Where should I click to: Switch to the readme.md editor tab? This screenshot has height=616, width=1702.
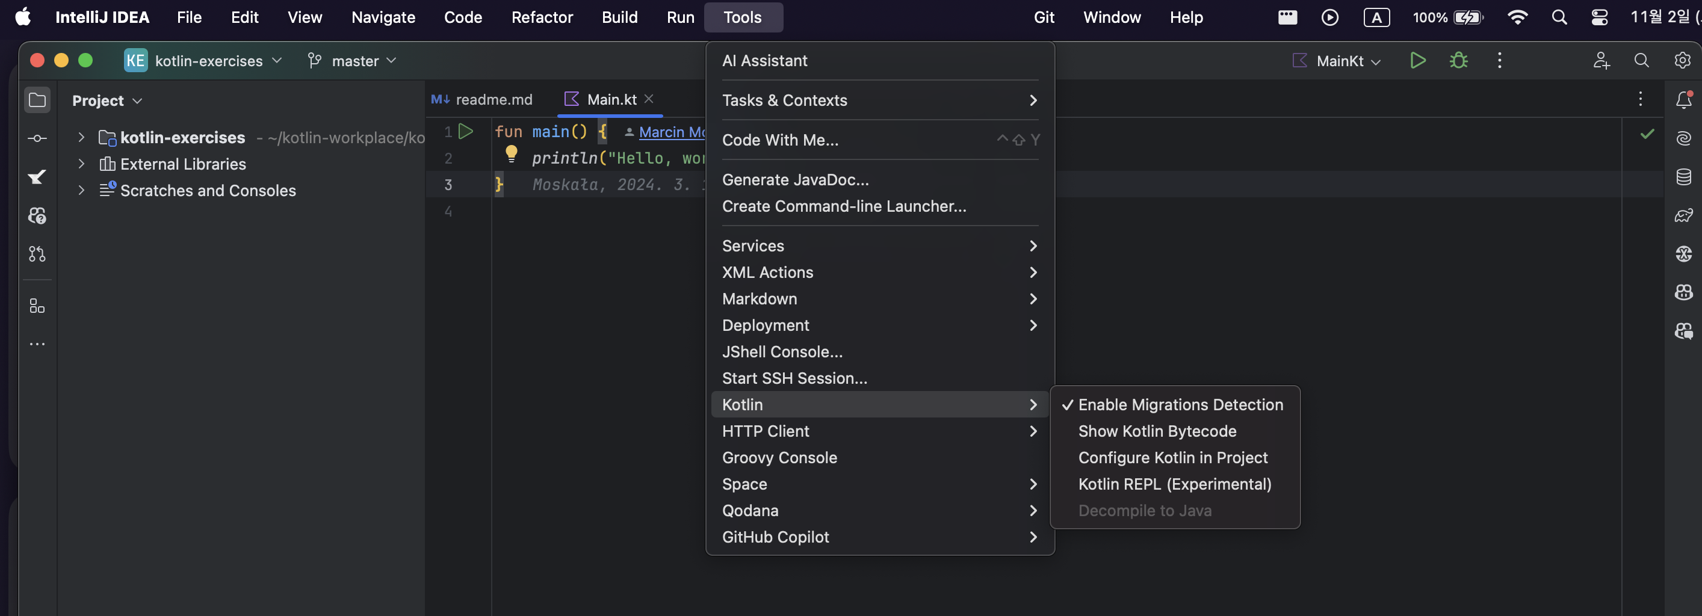(x=481, y=99)
